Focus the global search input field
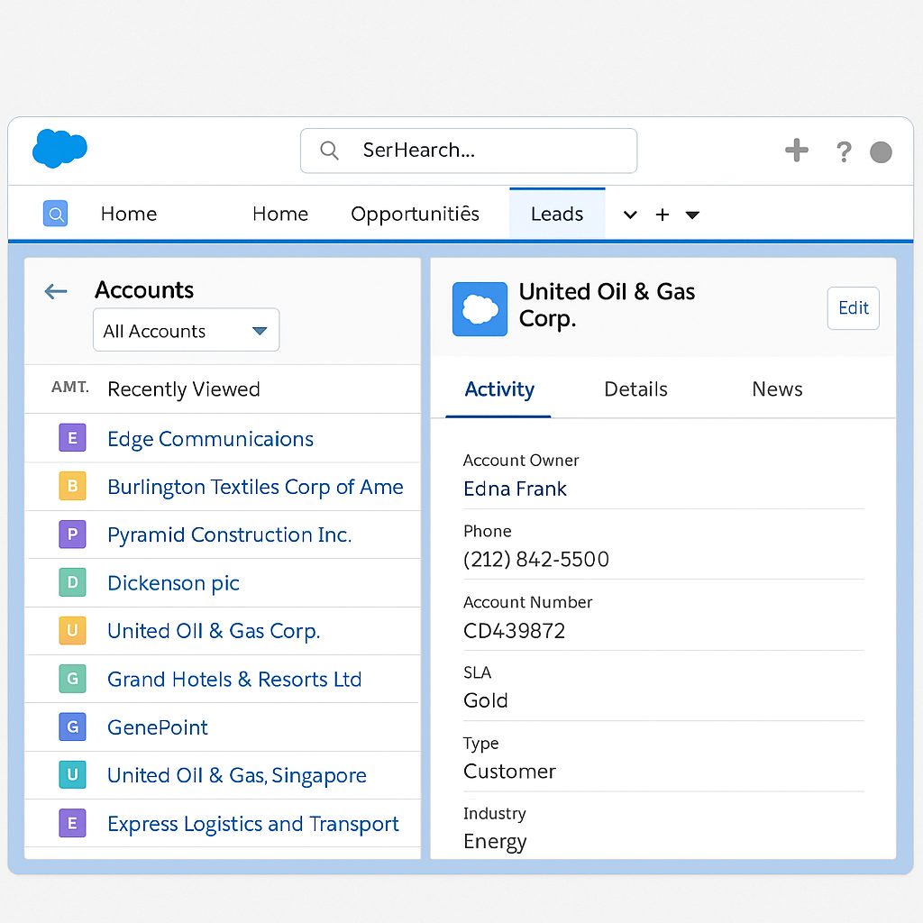This screenshot has height=923, width=923. tap(469, 151)
